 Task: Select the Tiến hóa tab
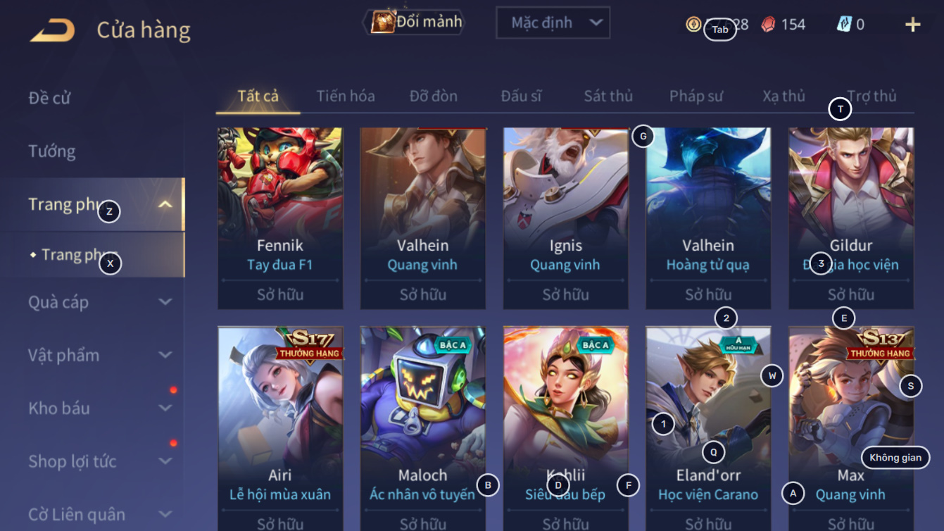pyautogui.click(x=346, y=96)
